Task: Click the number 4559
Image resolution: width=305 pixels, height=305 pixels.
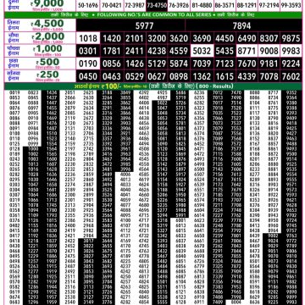Action: pos(179,51)
